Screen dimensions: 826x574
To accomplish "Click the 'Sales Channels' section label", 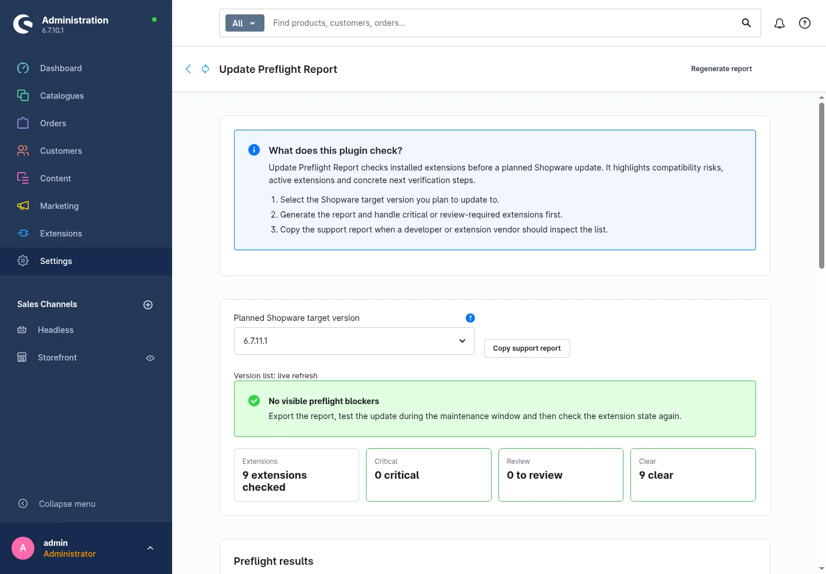I will click(47, 304).
